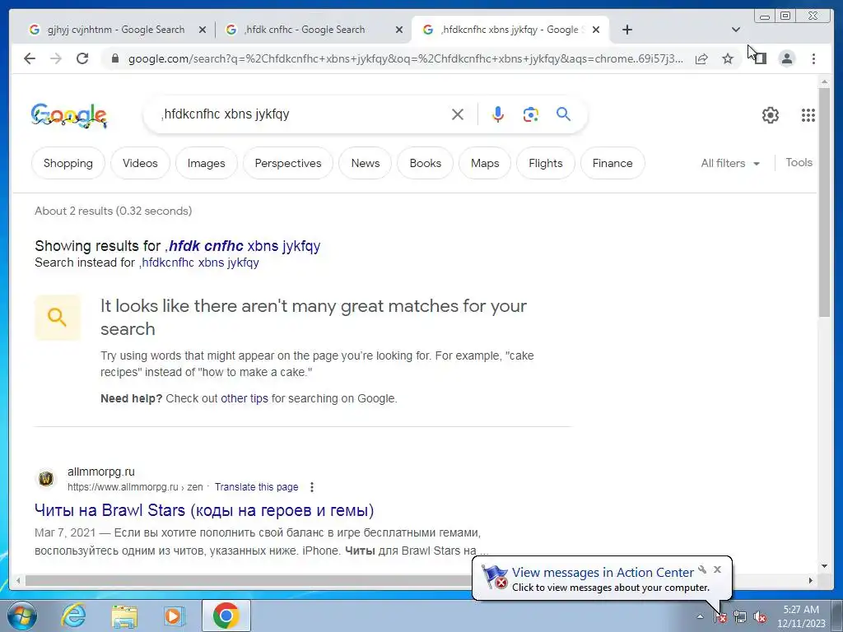Screen dimensions: 843x632
Task: Open the search Tools button
Action: (x=799, y=162)
